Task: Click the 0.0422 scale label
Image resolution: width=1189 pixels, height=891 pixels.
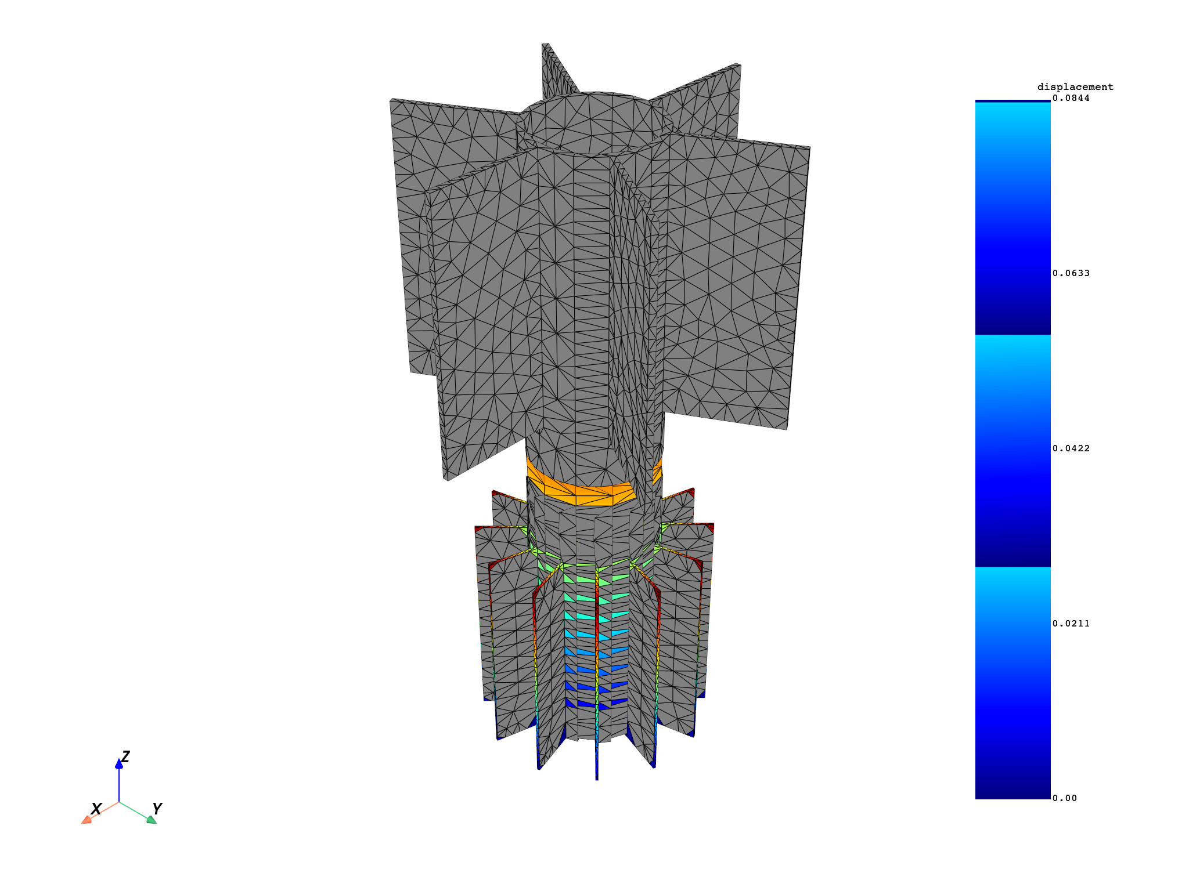Action: coord(1071,448)
